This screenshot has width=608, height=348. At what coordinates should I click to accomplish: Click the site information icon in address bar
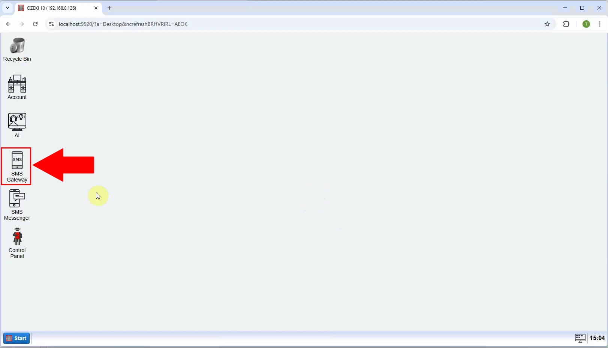(x=51, y=24)
